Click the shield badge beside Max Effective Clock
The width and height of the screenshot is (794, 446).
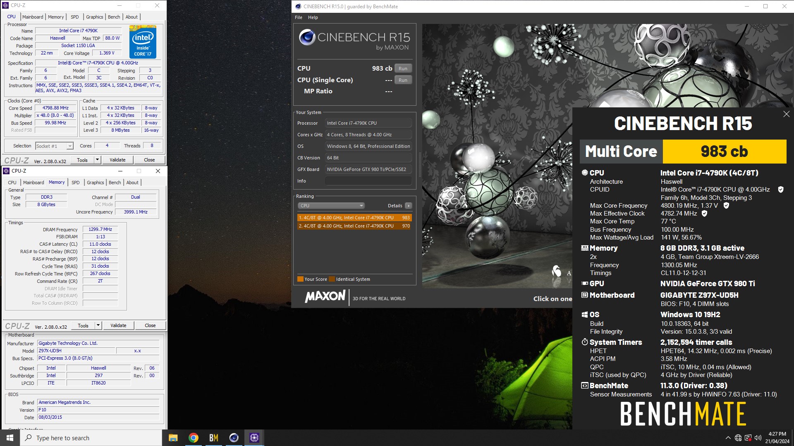coord(704,214)
